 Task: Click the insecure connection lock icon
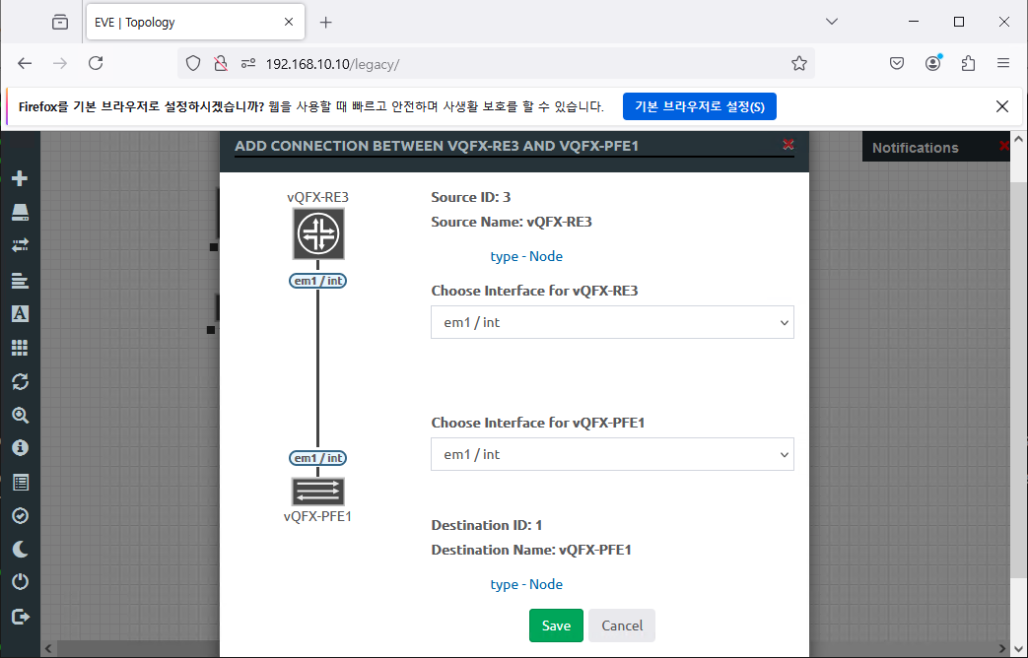(x=221, y=64)
